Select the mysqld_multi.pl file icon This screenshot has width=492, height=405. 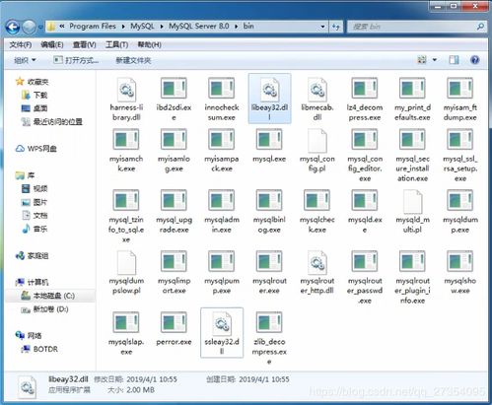coord(412,201)
